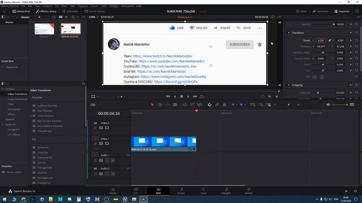
Task: Open media pool options three-dots menu
Action: point(83,17)
